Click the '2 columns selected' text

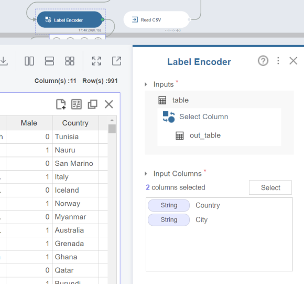176,187
